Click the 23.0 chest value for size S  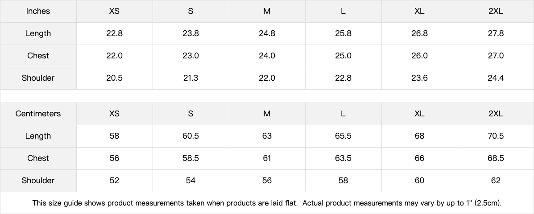pos(190,56)
